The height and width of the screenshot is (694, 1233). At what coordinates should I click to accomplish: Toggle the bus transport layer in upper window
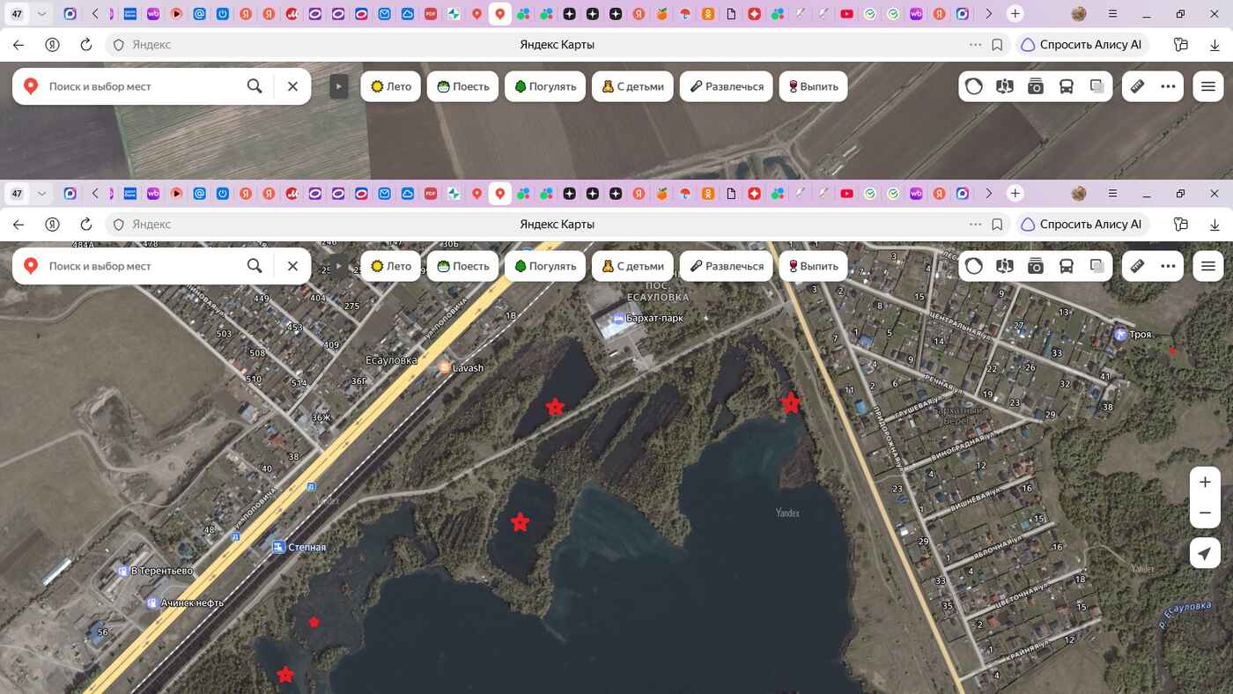1067,86
